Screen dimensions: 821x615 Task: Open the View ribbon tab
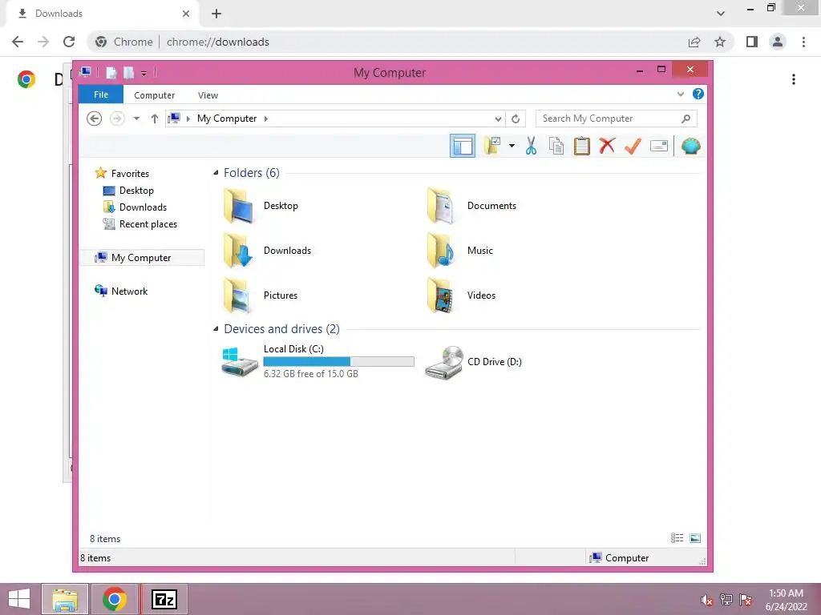click(x=208, y=95)
